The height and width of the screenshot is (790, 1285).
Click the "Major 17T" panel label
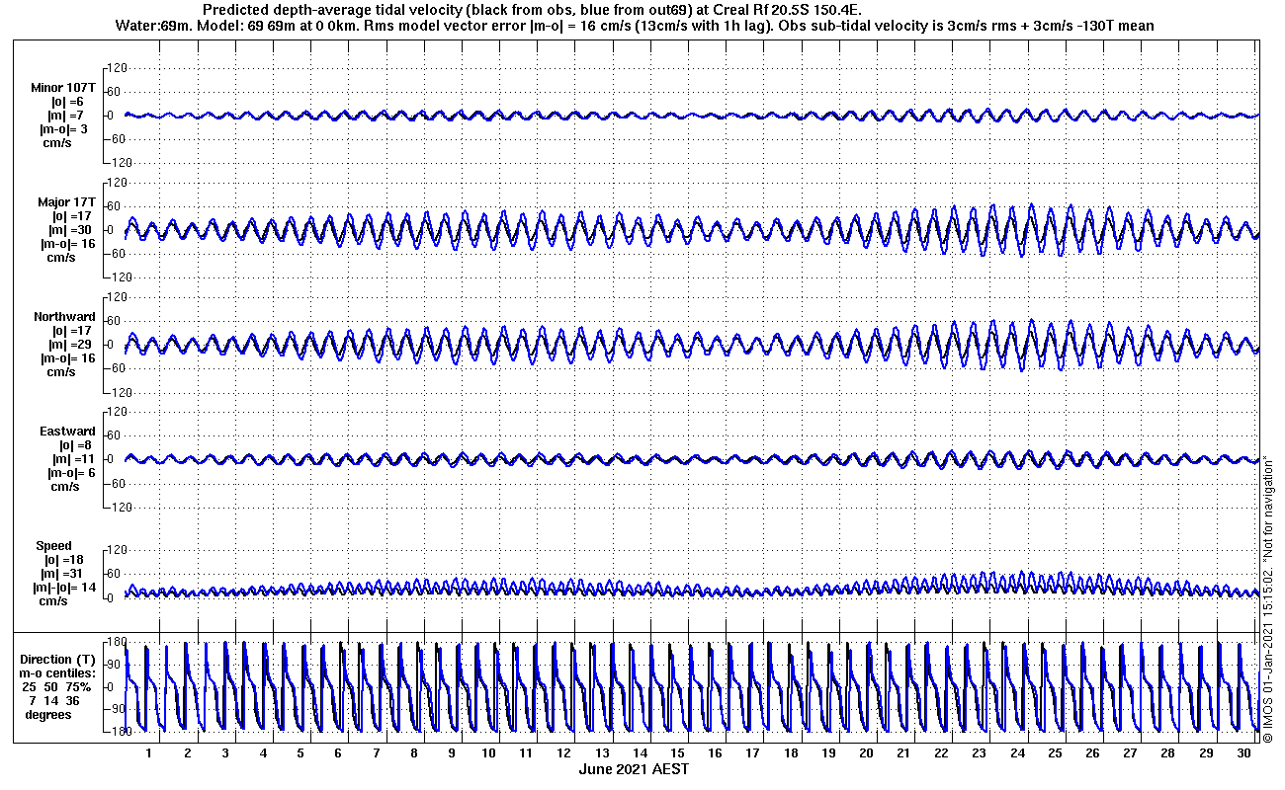(66, 201)
